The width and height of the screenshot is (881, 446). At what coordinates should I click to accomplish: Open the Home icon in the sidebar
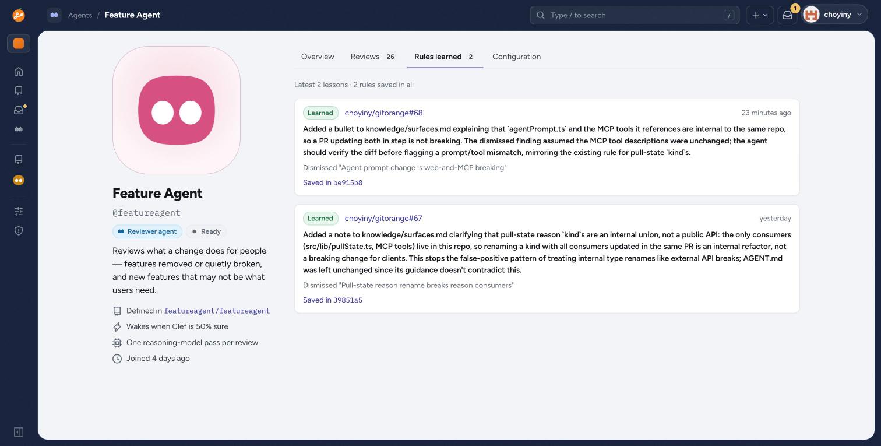click(x=19, y=72)
